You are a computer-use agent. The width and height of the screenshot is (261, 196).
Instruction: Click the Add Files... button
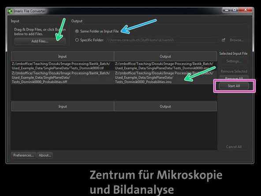pyautogui.click(x=40, y=41)
